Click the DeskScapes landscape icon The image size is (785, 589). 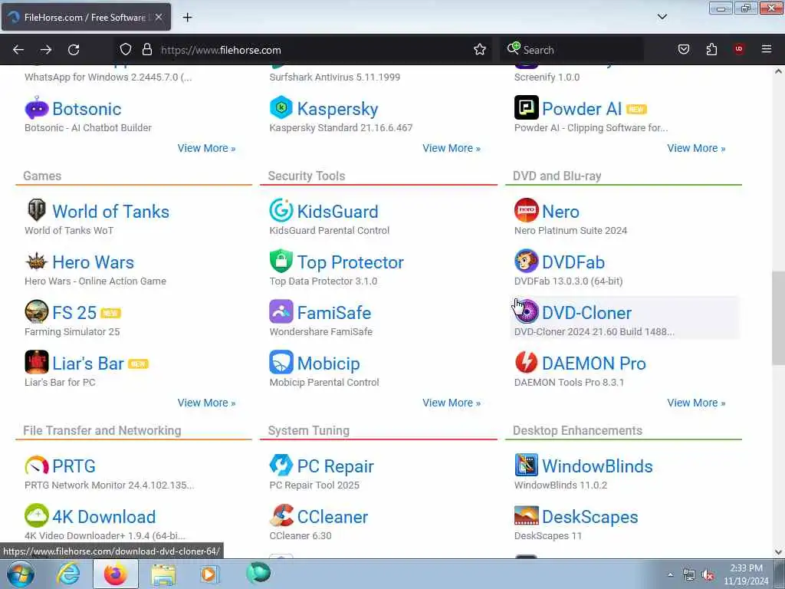(526, 516)
